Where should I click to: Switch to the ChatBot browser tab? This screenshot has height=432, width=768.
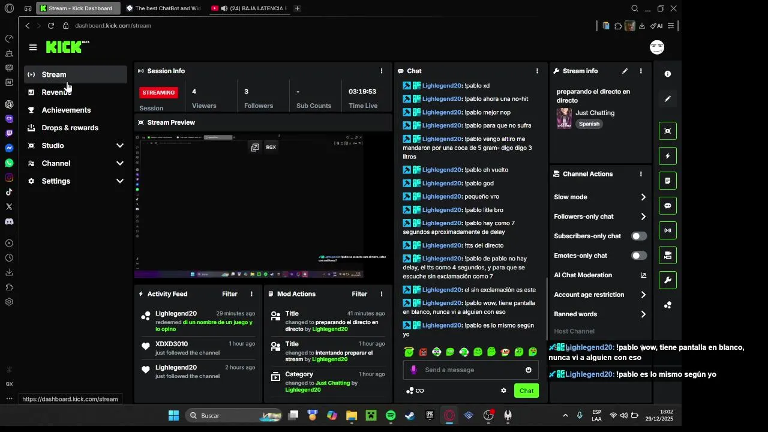pos(163,8)
